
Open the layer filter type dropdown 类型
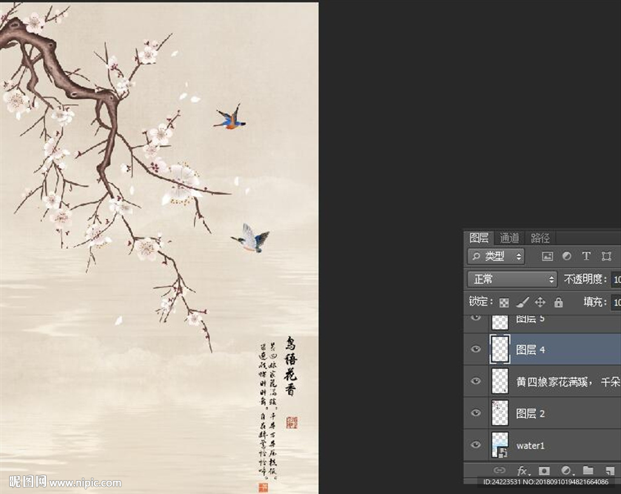[495, 257]
